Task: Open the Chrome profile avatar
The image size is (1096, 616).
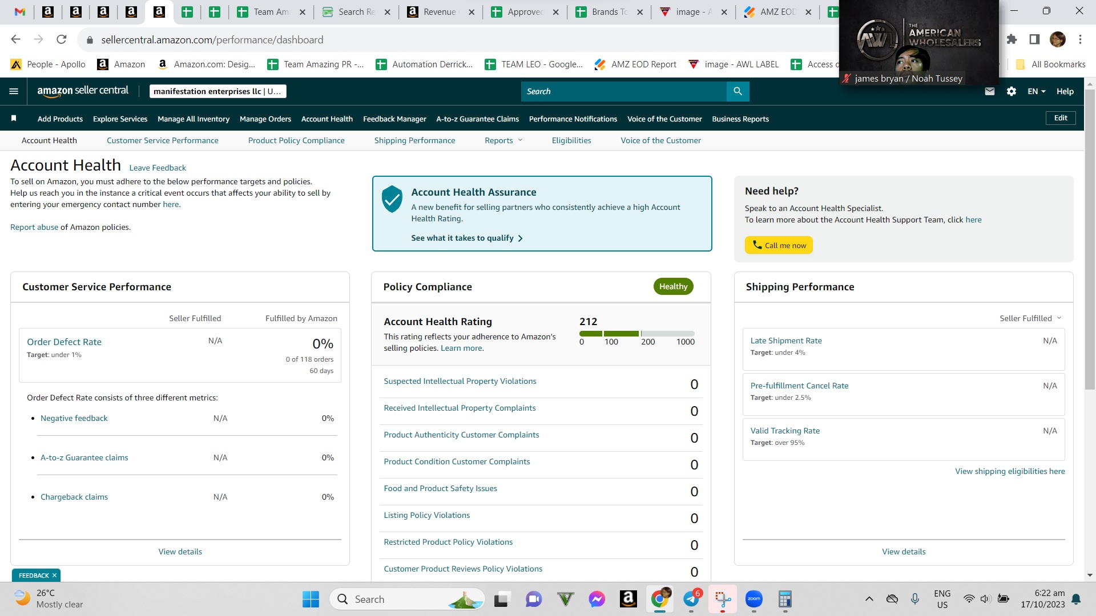Action: 1058,39
